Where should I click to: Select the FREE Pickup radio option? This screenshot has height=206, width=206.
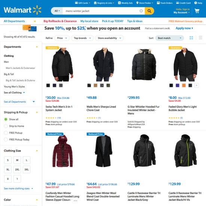[x=6, y=133]
